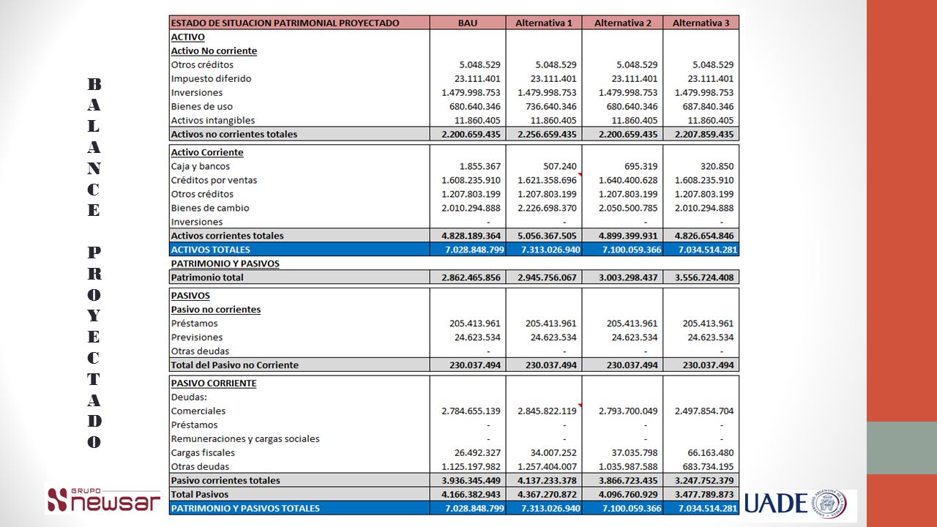Select the Comerciales row label
The image size is (937, 527).
pyautogui.click(x=198, y=411)
